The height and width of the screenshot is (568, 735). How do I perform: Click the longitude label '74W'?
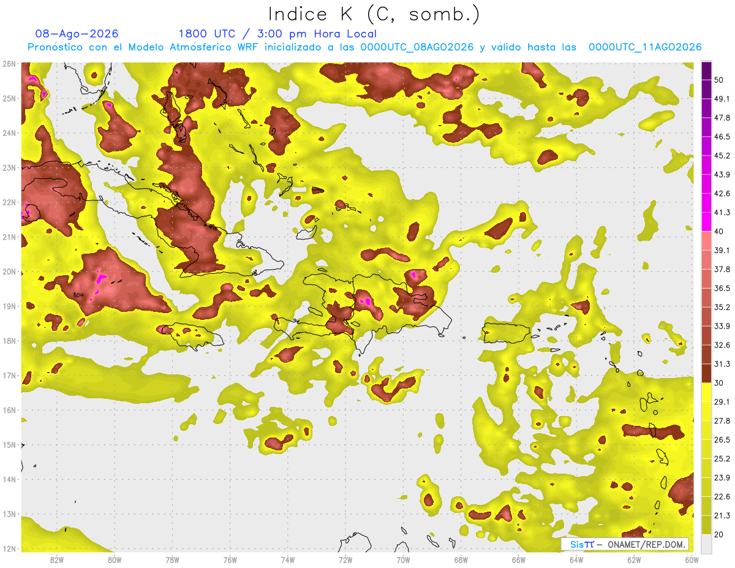[287, 559]
